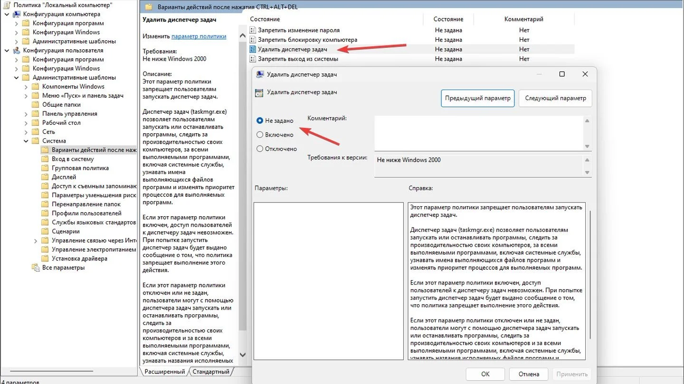
Task: Click the policy icon beside "Запретить выход из системы"
Action: coord(253,59)
